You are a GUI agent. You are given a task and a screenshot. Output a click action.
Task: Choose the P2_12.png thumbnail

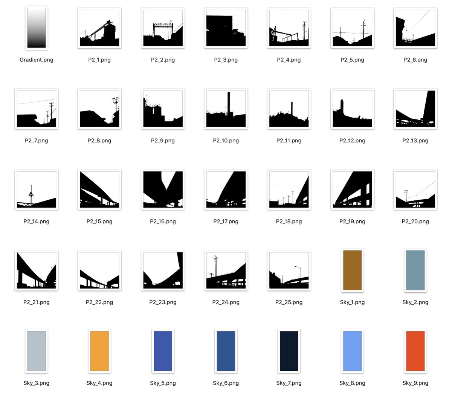[x=352, y=109]
